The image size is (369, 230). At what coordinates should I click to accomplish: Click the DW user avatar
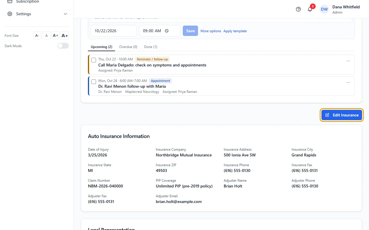tap(324, 9)
